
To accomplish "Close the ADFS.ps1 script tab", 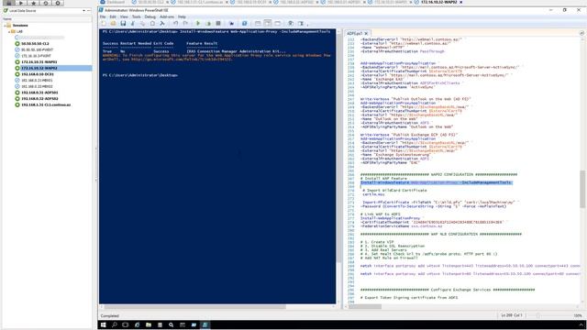I will [366, 33].
